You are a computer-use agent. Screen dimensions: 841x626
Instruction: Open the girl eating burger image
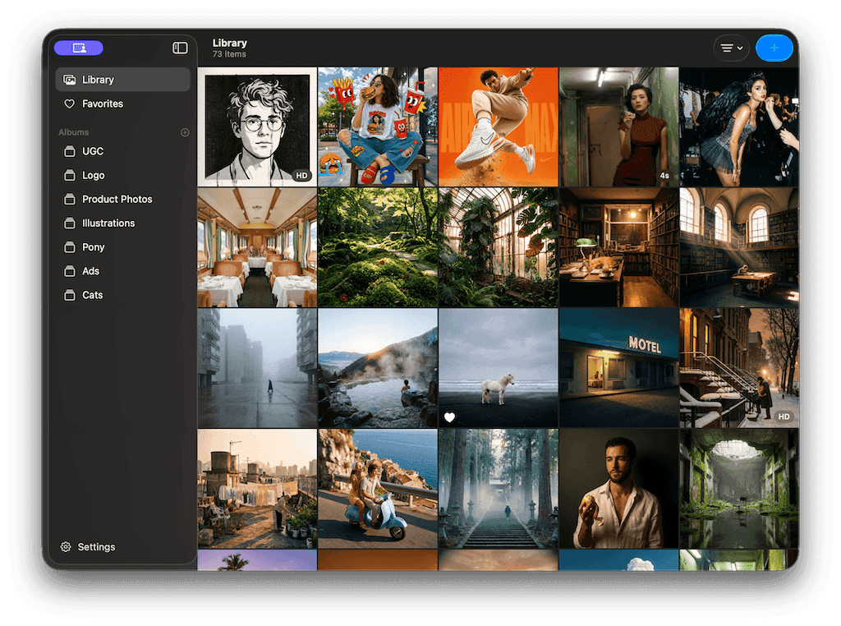378,127
